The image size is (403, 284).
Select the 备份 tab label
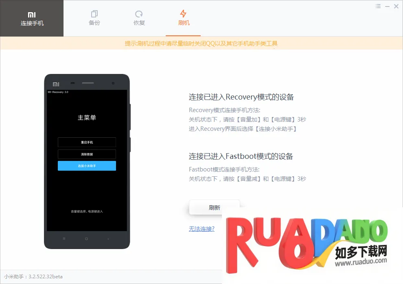tap(94, 23)
